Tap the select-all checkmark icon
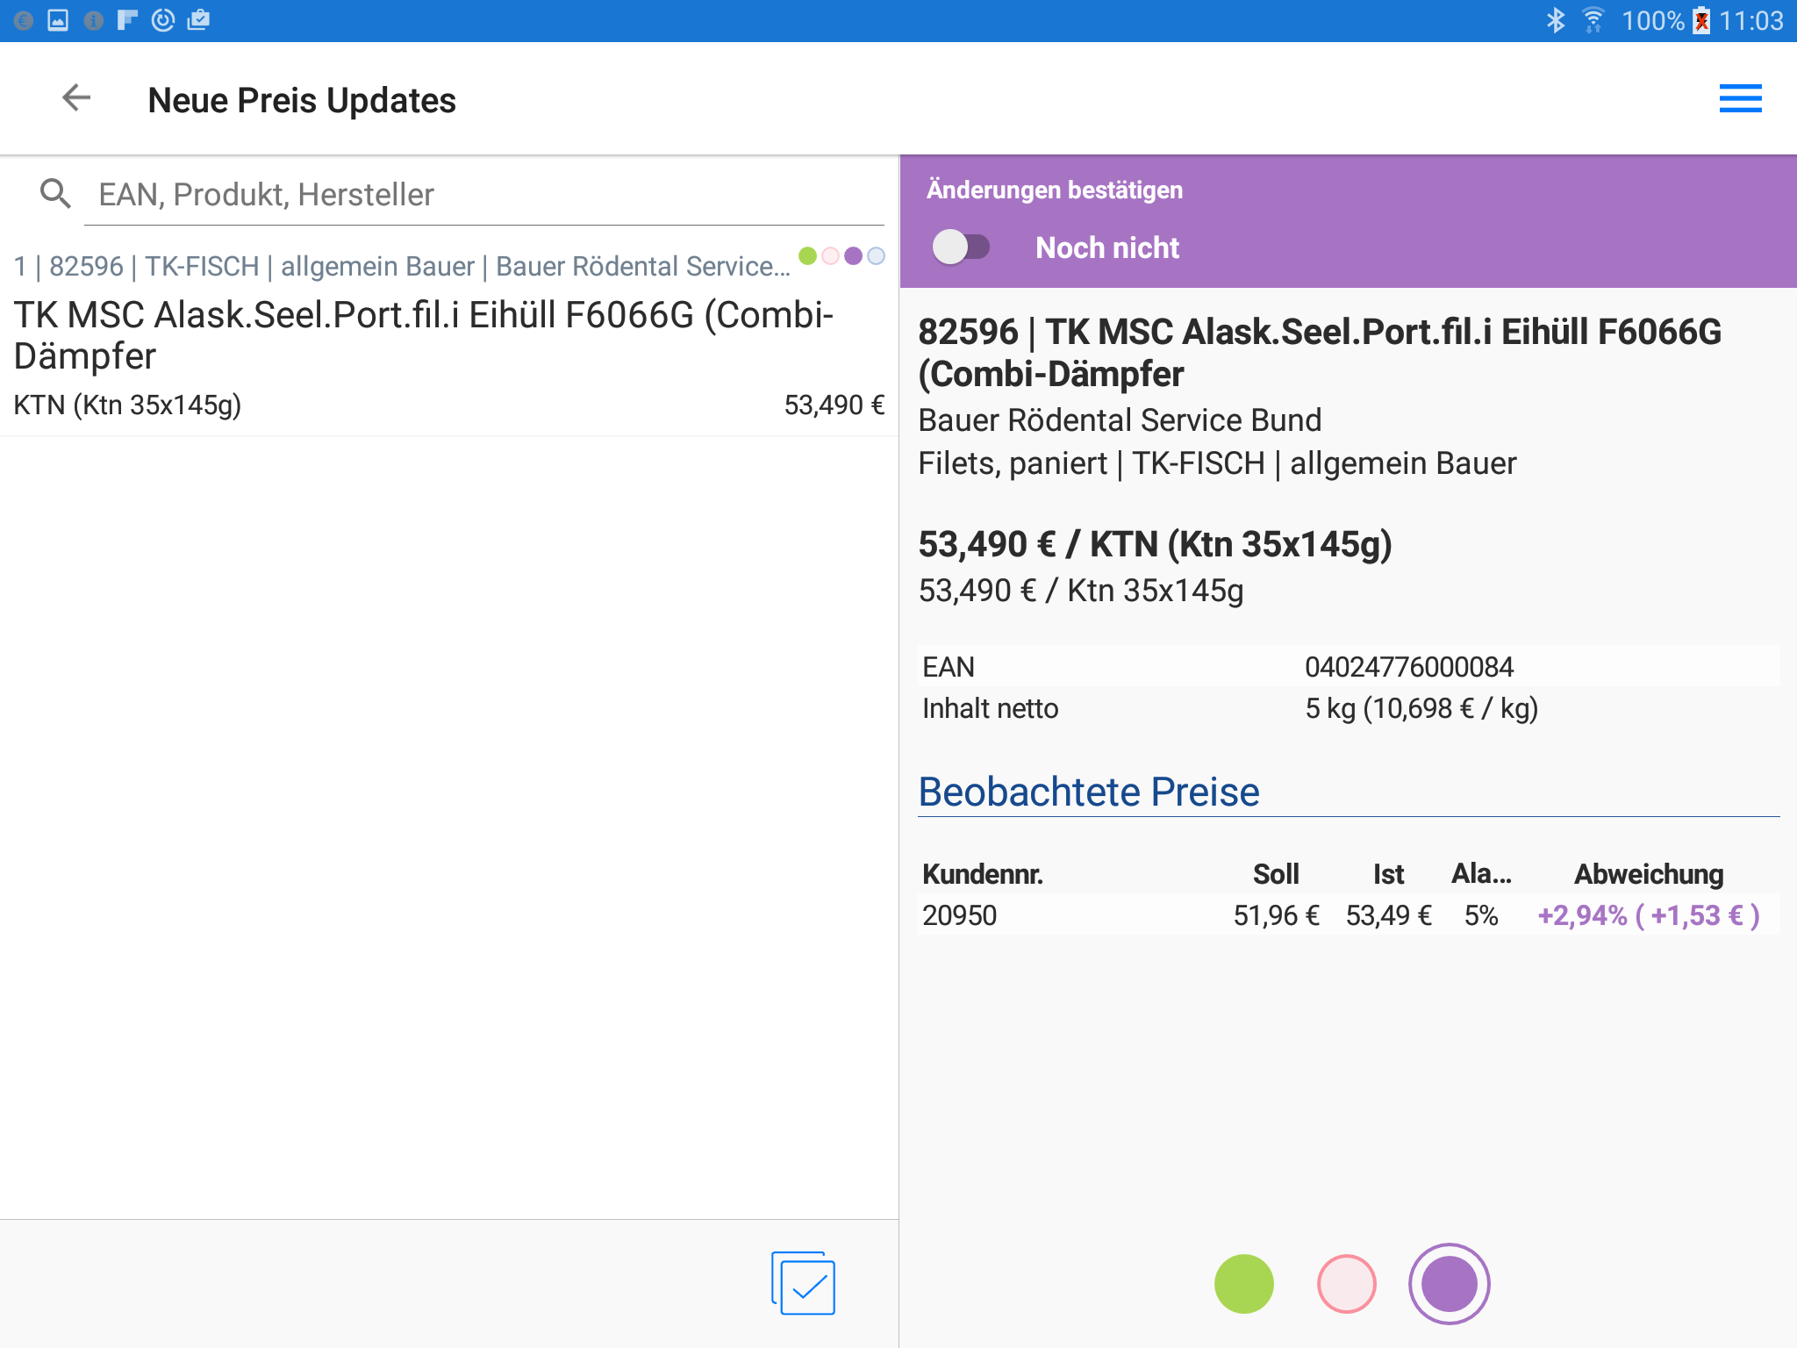The width and height of the screenshot is (1797, 1348). tap(803, 1283)
